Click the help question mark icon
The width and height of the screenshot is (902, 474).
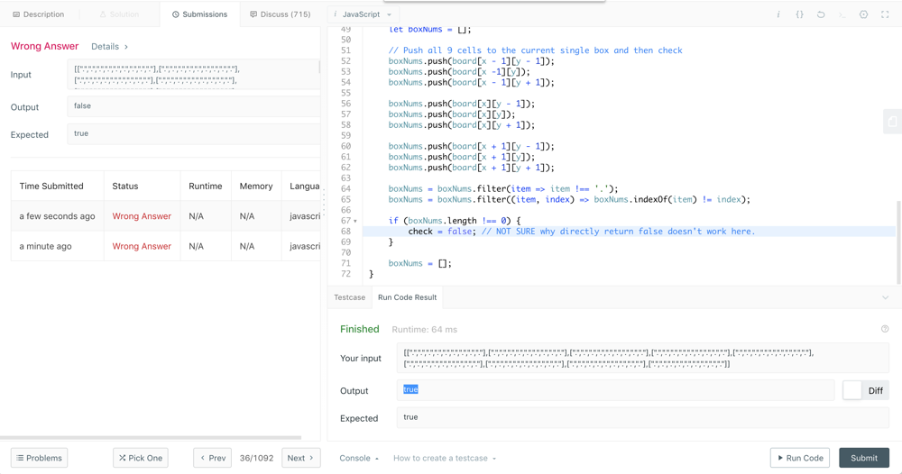point(885,329)
